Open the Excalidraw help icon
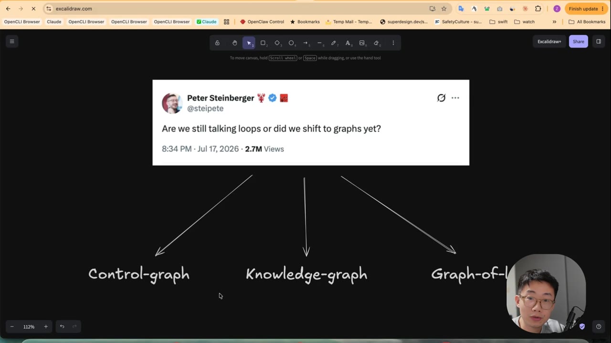611x343 pixels. (x=599, y=326)
